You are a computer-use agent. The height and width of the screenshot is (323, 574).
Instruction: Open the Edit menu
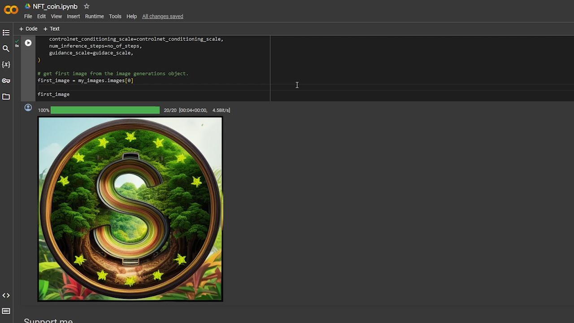41,16
